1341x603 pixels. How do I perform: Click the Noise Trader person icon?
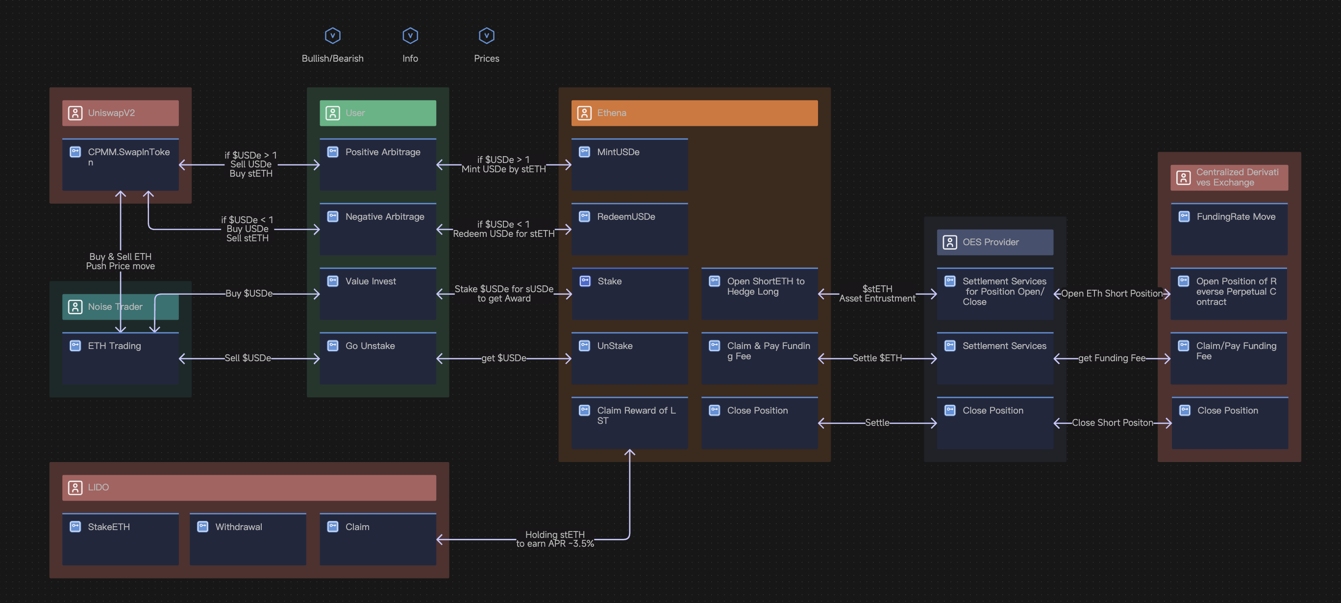tap(75, 307)
